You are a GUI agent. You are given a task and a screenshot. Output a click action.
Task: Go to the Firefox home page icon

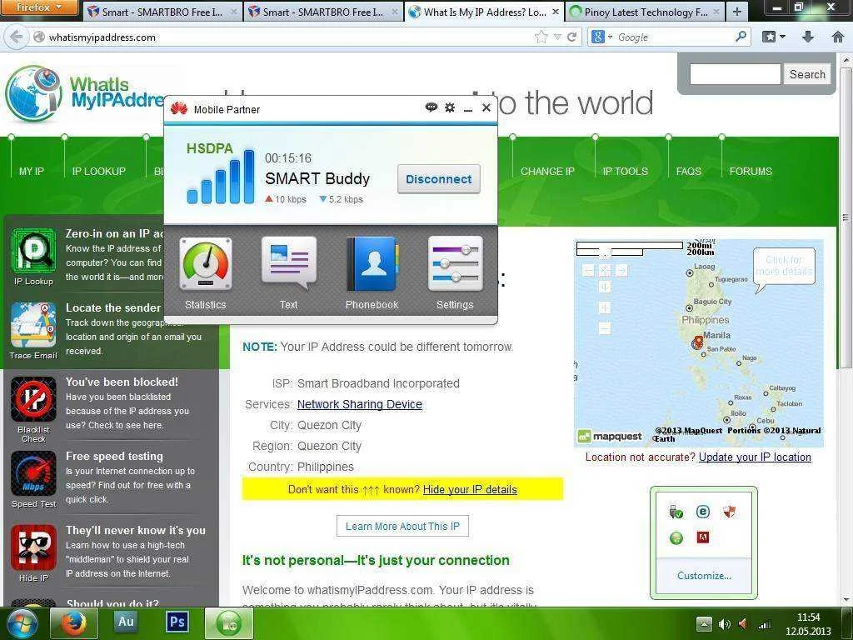838,37
